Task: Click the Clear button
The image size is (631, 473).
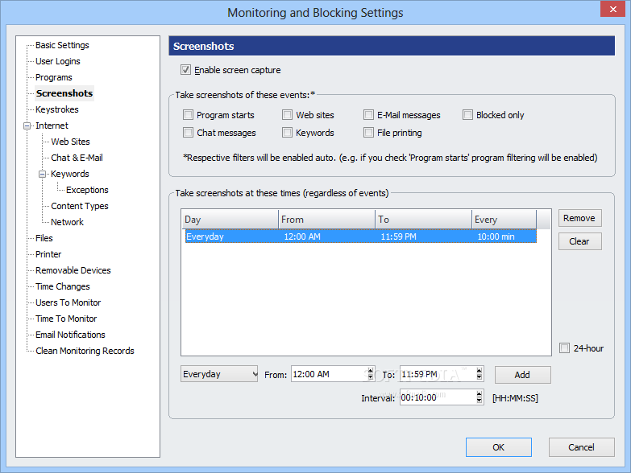Action: 580,241
